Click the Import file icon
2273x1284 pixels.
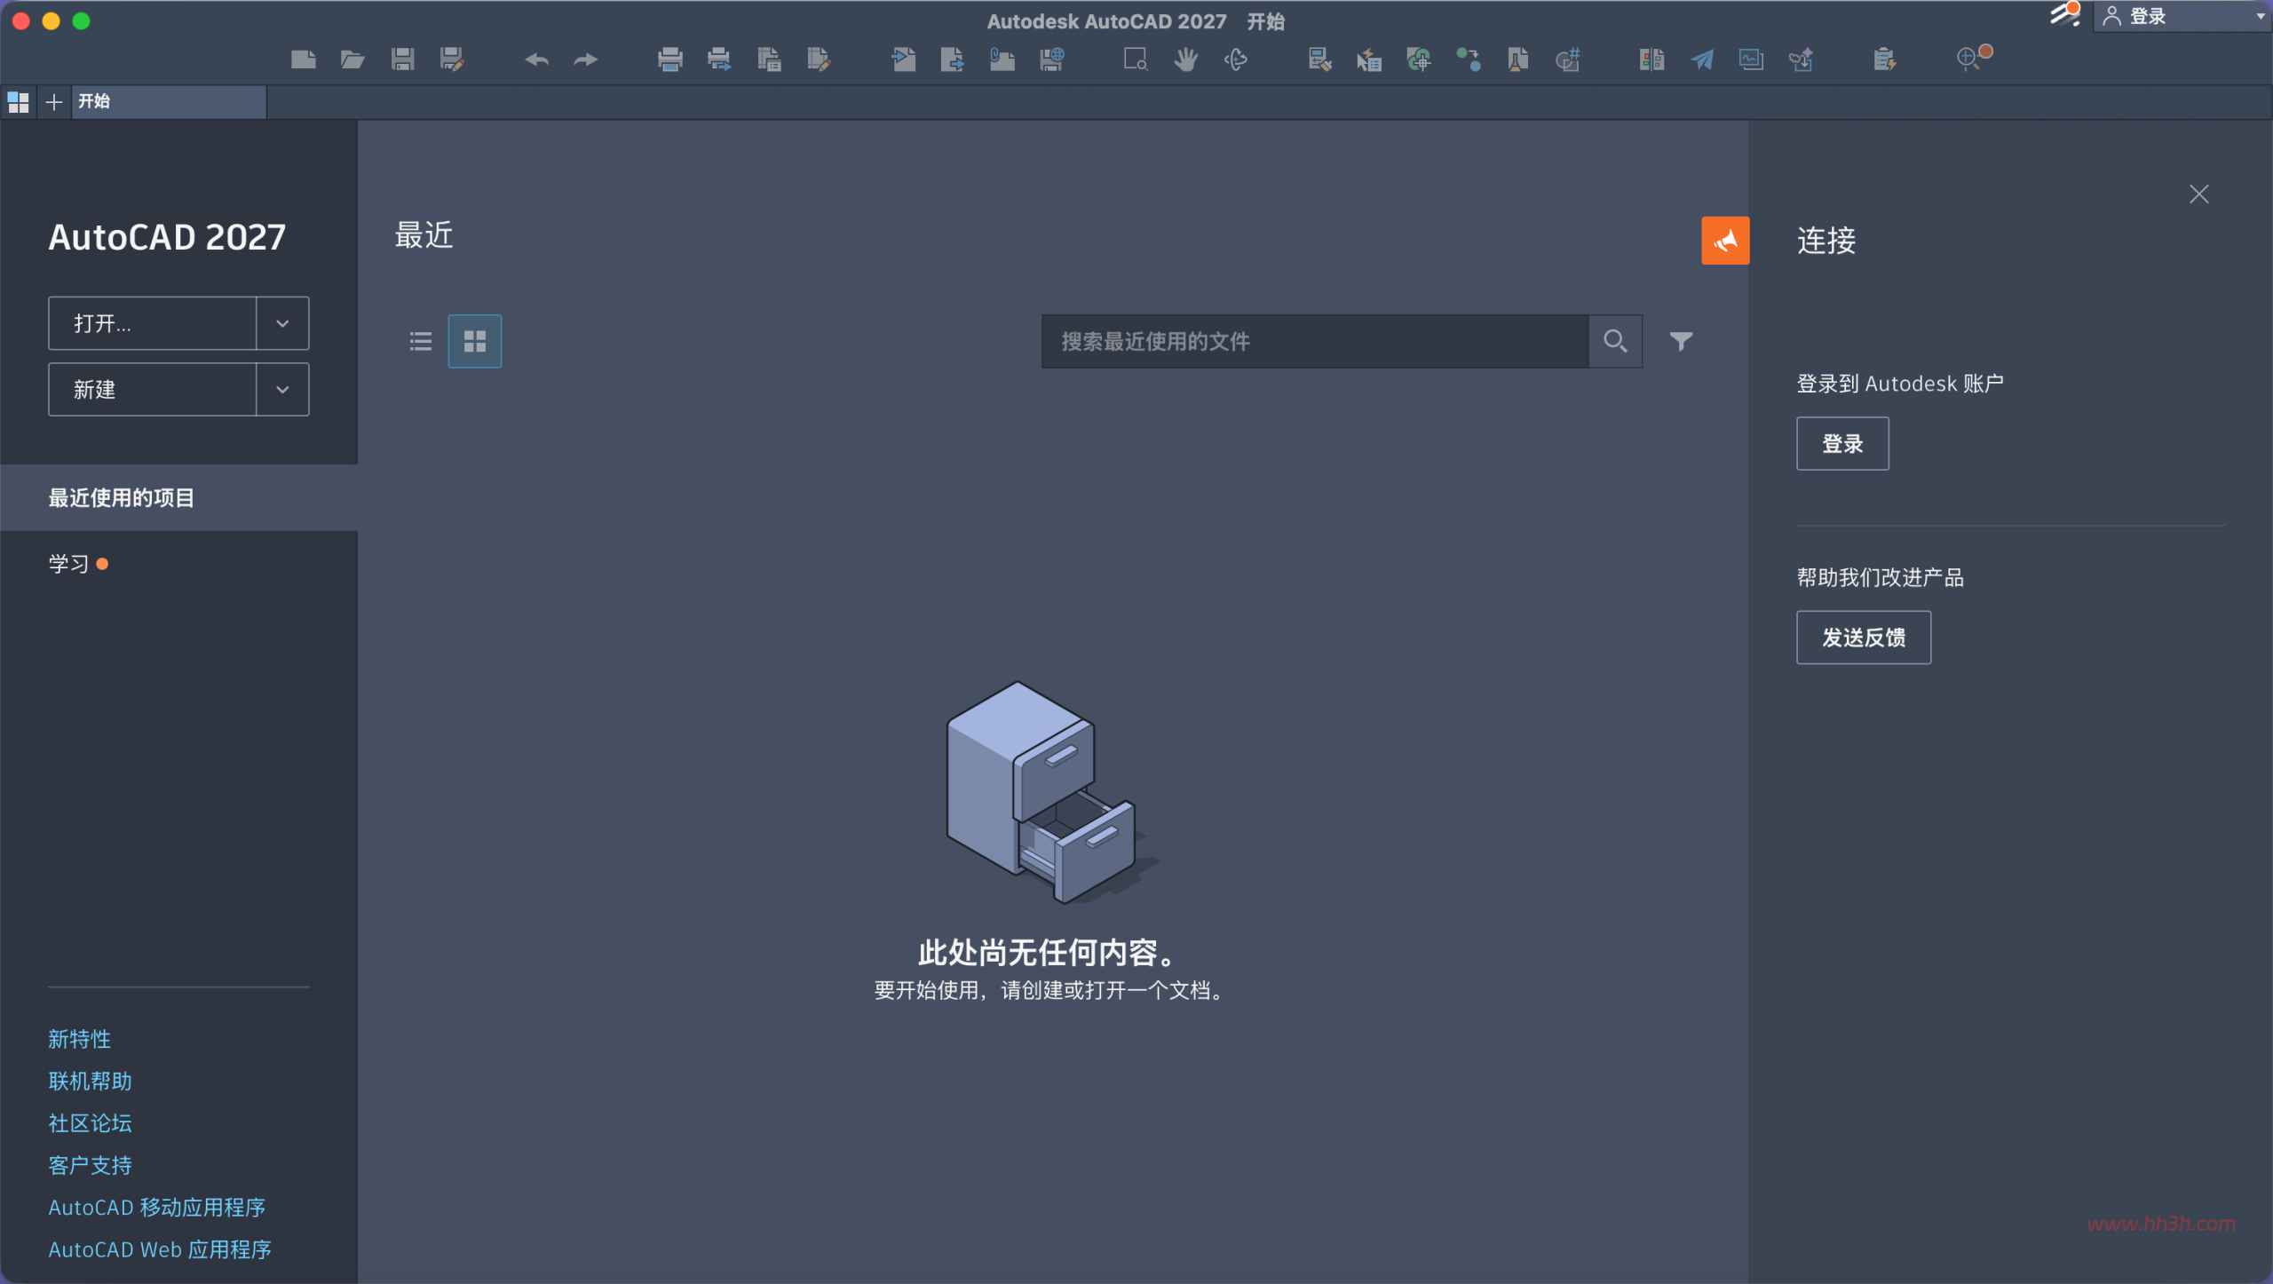903,59
